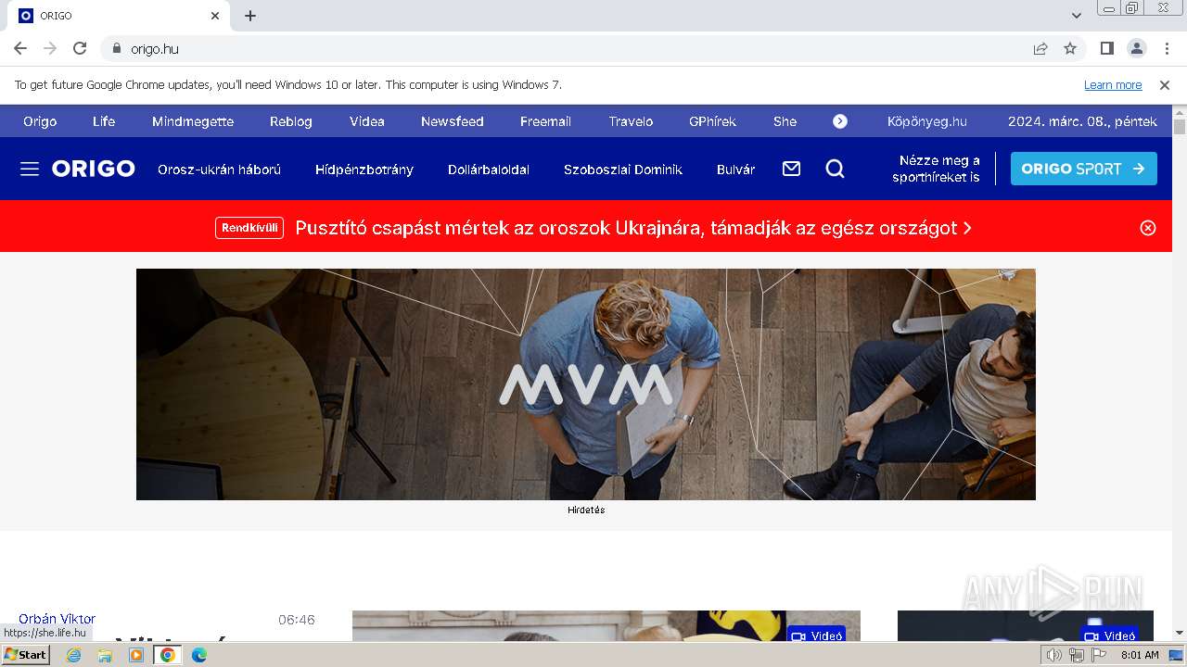Open the Freemail top bar link
1187x667 pixels.
pos(545,121)
